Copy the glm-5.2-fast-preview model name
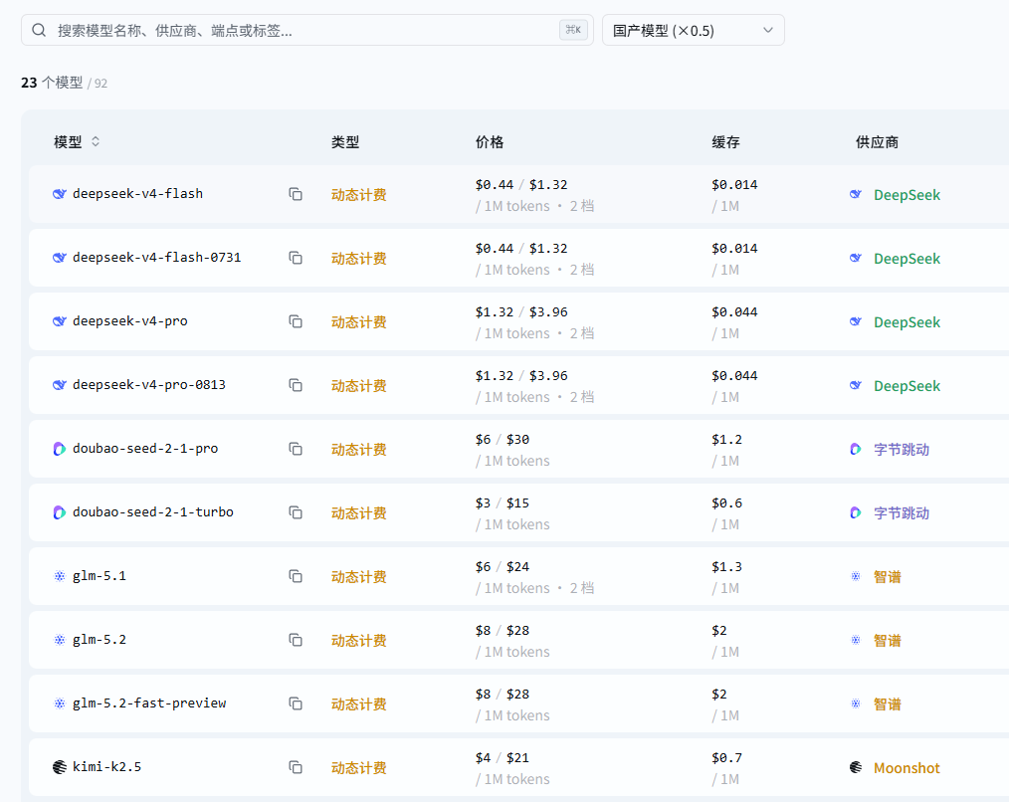The image size is (1009, 802). (x=296, y=703)
